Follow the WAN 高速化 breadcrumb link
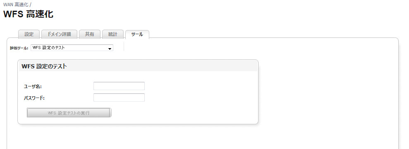Viewport: 409px width, 149px height. 16,5
